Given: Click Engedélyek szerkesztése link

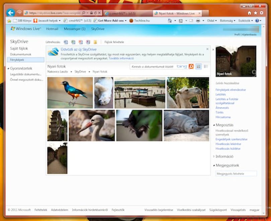Looking at the screenshot, I should coord(232,139).
